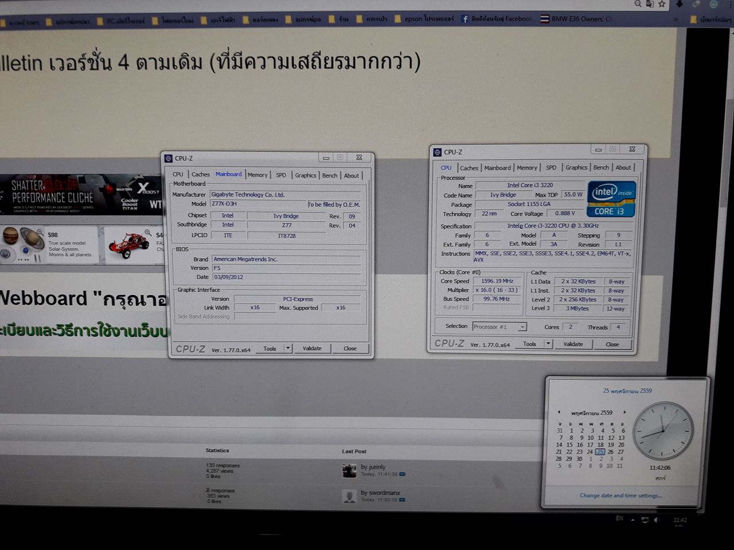Jump to swordmanx's last post via the arrow icon
The width and height of the screenshot is (734, 550).
click(x=402, y=500)
